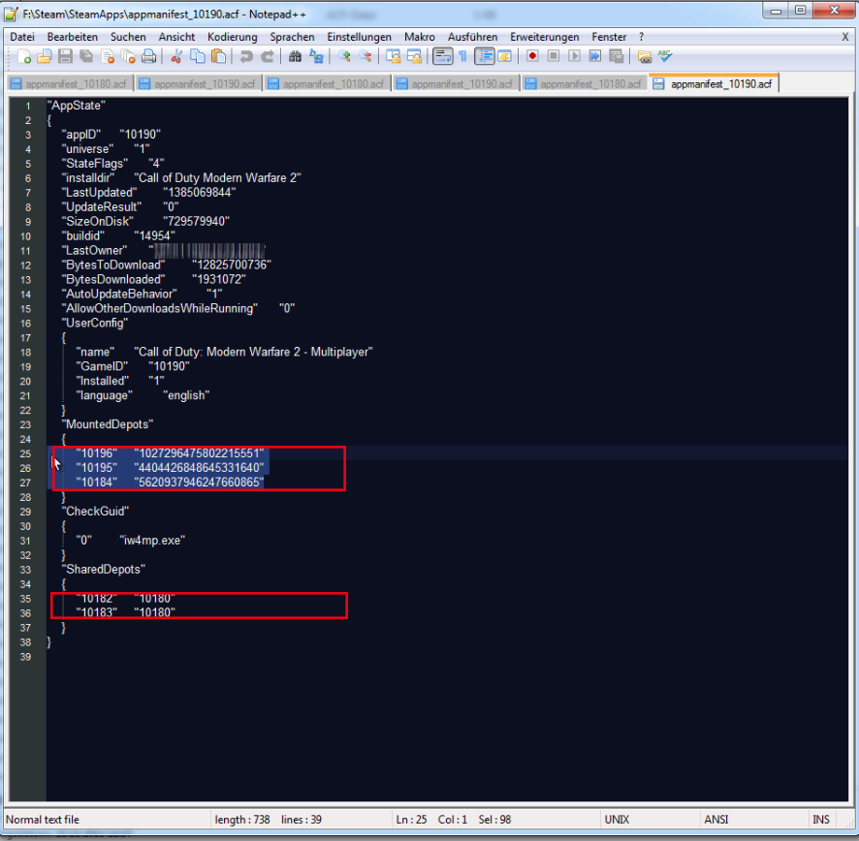
Task: Open the Fenster menu
Action: [609, 37]
